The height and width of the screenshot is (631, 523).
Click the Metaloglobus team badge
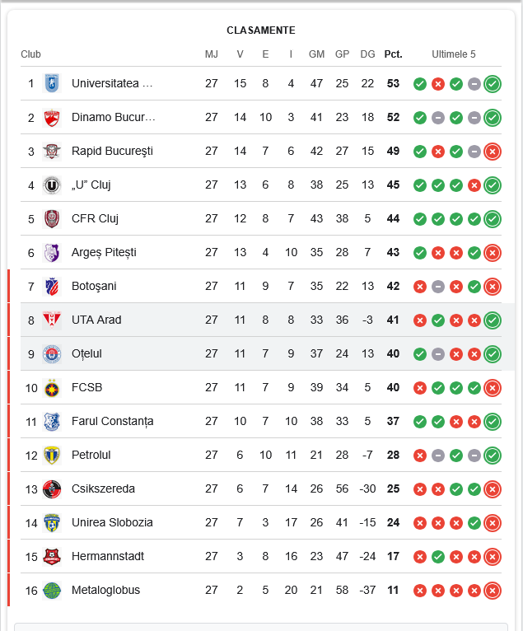pyautogui.click(x=52, y=590)
